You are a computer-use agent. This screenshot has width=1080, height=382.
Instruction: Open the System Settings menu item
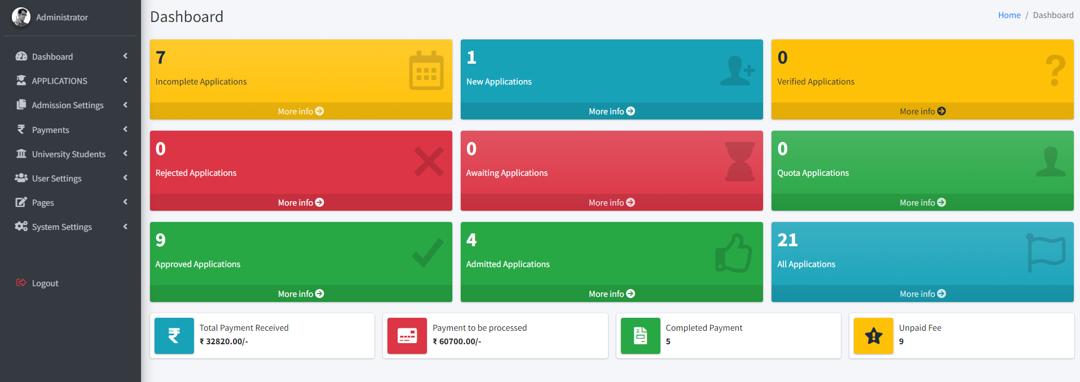pyautogui.click(x=70, y=226)
